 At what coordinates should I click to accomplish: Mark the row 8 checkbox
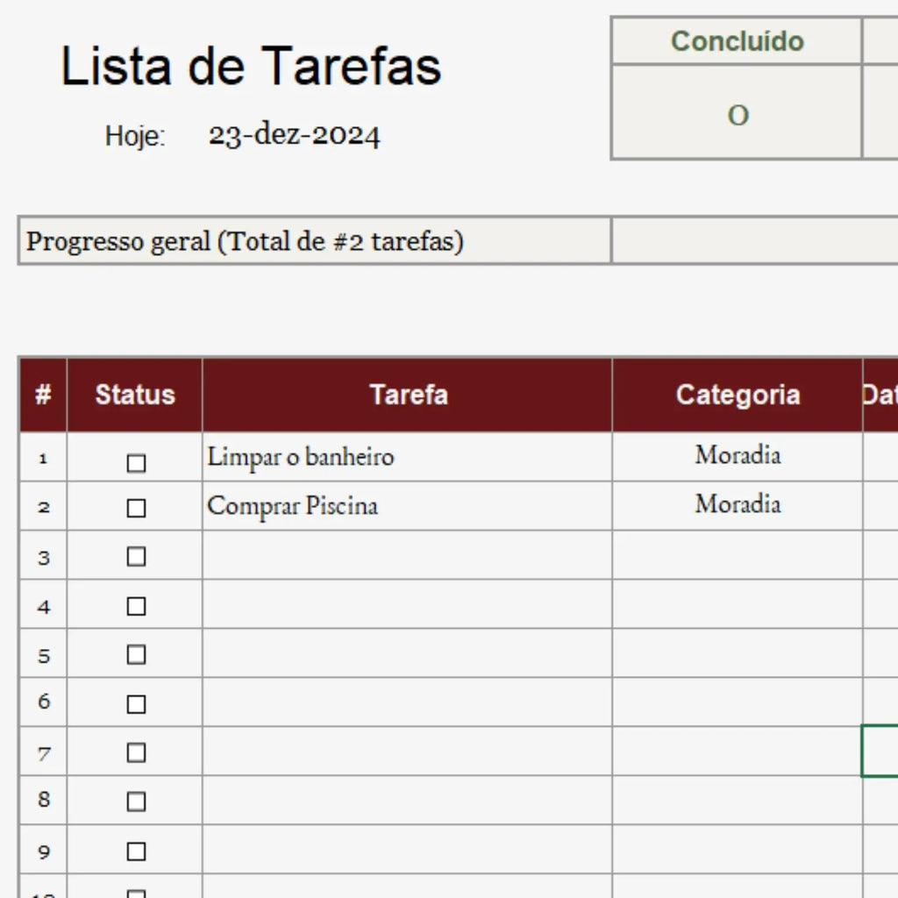pos(136,802)
